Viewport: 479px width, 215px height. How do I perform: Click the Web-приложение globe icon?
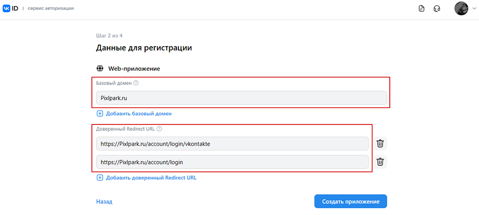[x=100, y=69]
